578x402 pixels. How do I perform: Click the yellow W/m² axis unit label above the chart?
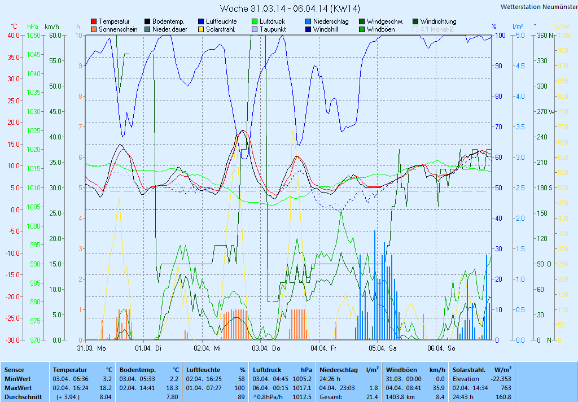[562, 27]
